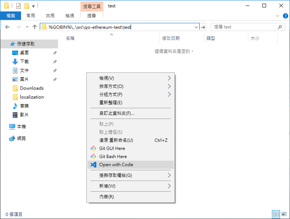The height and width of the screenshot is (219, 290).
Task: Click the Go to arrow beside address bar
Action: pyautogui.click(x=203, y=27)
